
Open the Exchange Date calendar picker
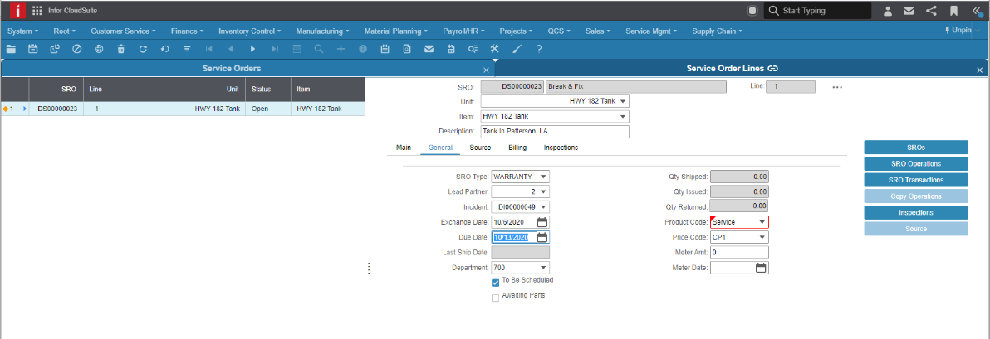click(x=542, y=222)
